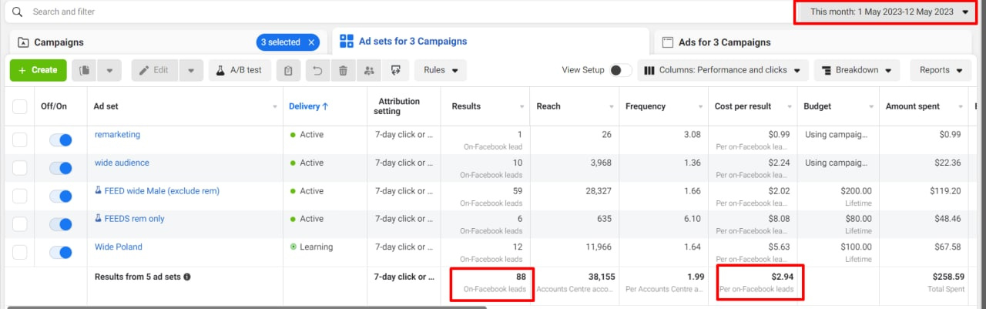This screenshot has height=309, width=986.
Task: Expand Columns: Performance and clicks dropdown
Action: tap(723, 70)
